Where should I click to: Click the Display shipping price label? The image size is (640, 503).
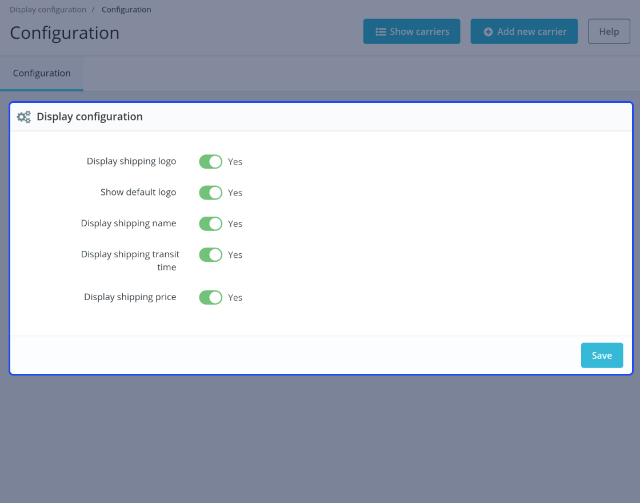pyautogui.click(x=130, y=297)
